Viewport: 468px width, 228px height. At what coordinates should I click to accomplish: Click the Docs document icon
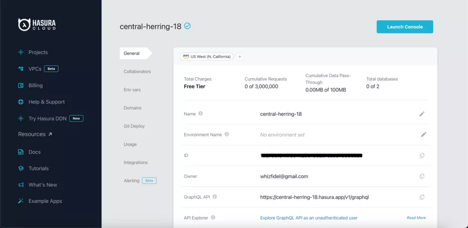point(21,152)
